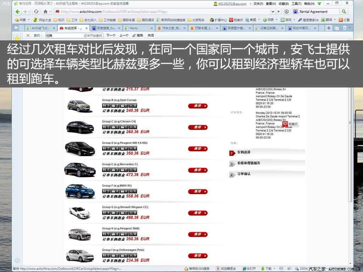Image resolution: width=363 pixels, height=272 pixels.
Task: Open the home button dropdown arrow
Action: (50, 12)
